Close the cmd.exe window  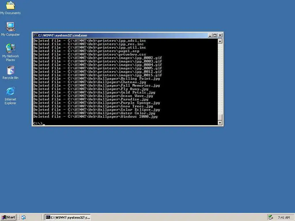click(x=220, y=35)
